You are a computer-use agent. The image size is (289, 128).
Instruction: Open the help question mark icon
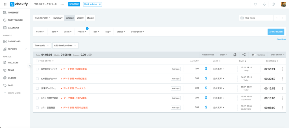[273, 4]
